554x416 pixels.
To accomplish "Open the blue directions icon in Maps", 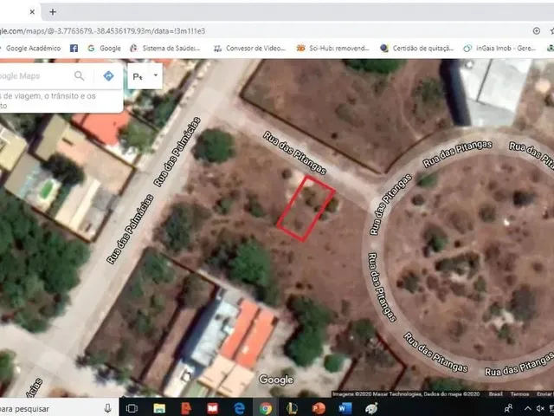I will tap(108, 75).
